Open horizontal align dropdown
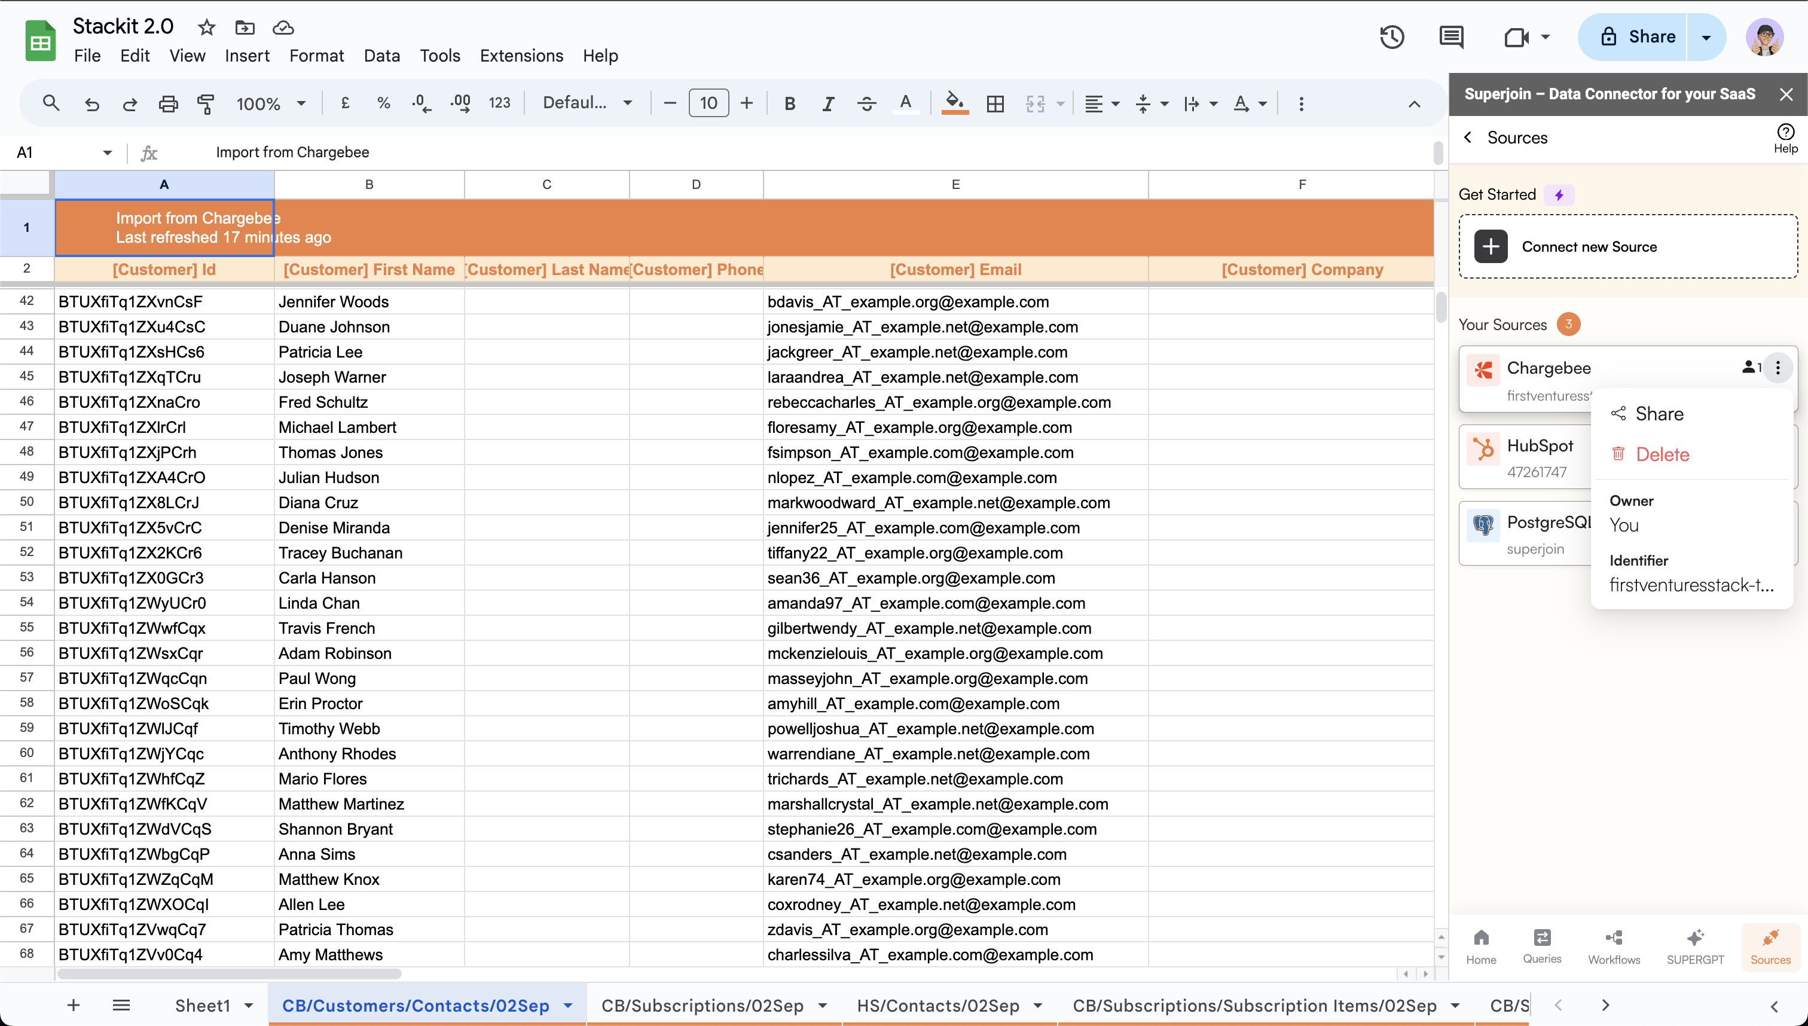This screenshot has width=1808, height=1026. click(1102, 103)
